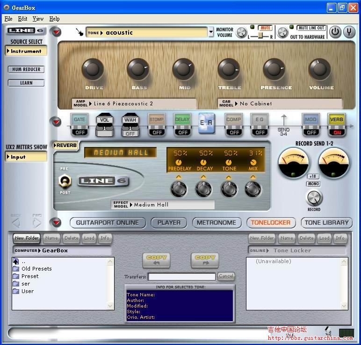This screenshot has height=345, width=361.
Task: Click the transfers Cancel button
Action: coord(226,276)
